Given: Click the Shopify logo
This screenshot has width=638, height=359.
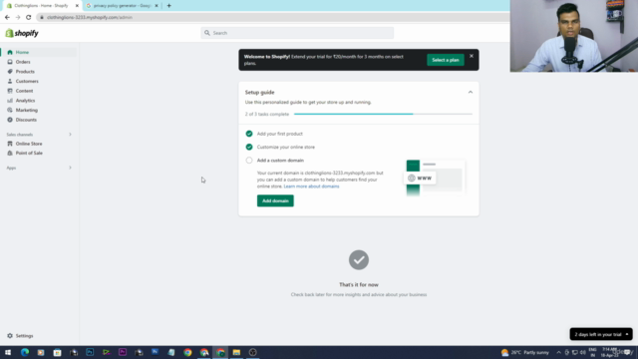Looking at the screenshot, I should (x=22, y=33).
